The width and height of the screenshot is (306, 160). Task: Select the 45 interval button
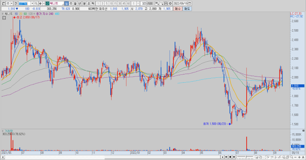point(124,4)
